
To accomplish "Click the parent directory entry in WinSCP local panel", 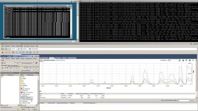I will 2,77.
